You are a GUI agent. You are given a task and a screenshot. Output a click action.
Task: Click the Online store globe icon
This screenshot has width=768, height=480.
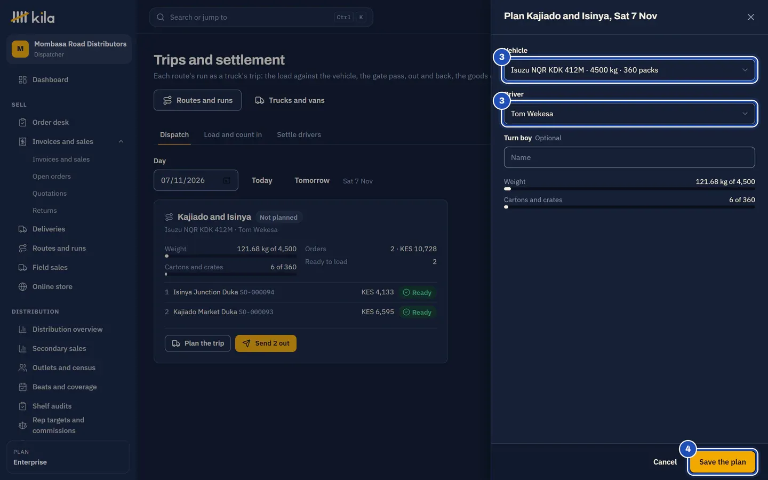22,287
